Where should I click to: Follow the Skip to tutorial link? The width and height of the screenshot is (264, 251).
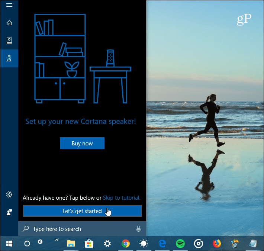coord(122,197)
